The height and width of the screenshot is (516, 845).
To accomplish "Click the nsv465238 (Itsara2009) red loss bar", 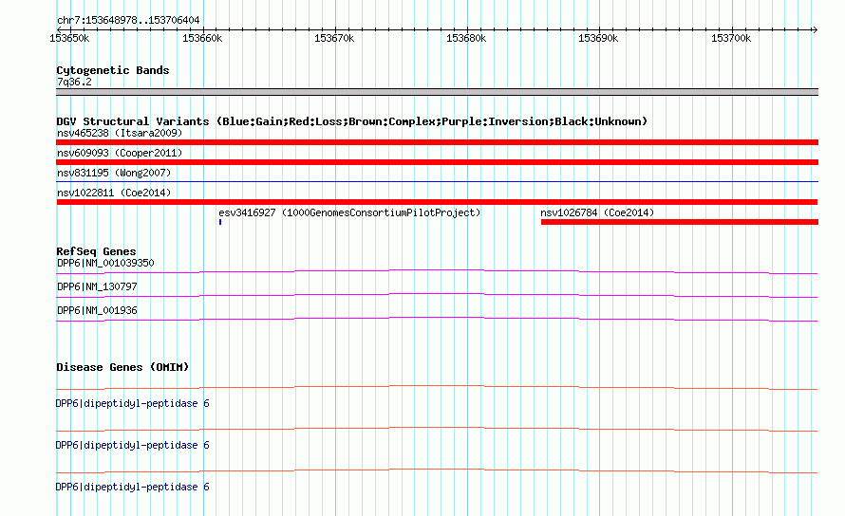I will click(x=437, y=142).
